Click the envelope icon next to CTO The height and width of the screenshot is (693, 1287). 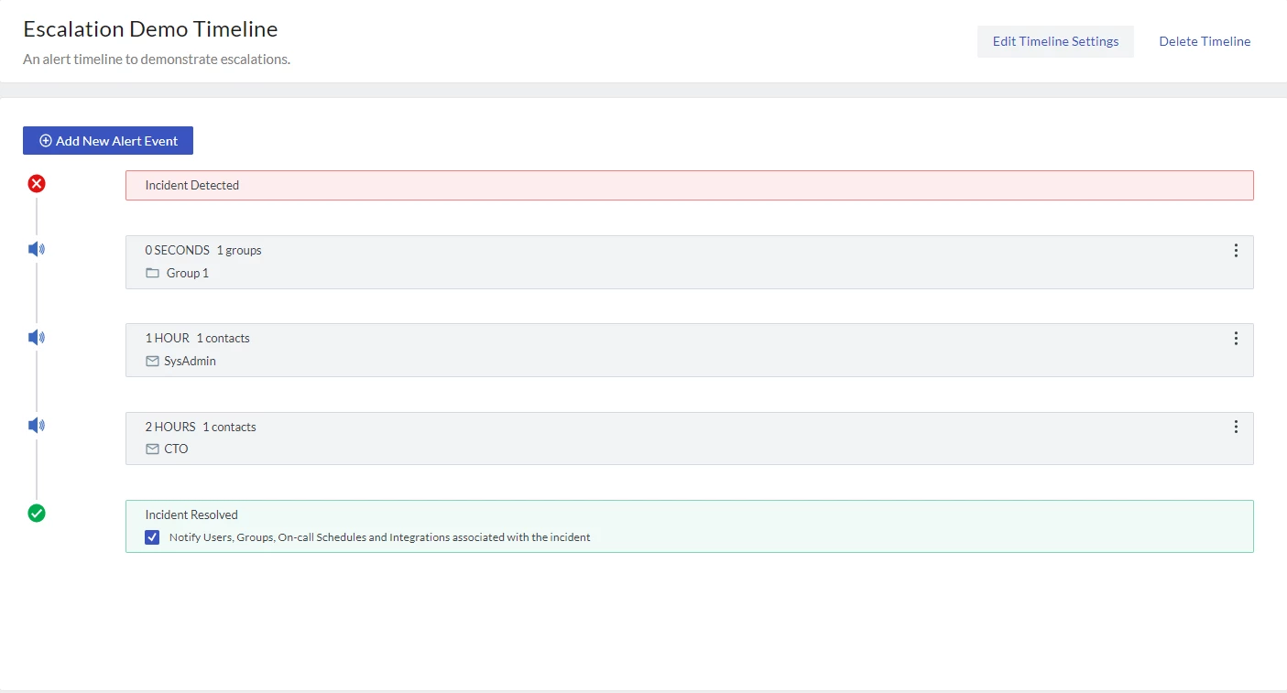pyautogui.click(x=152, y=449)
